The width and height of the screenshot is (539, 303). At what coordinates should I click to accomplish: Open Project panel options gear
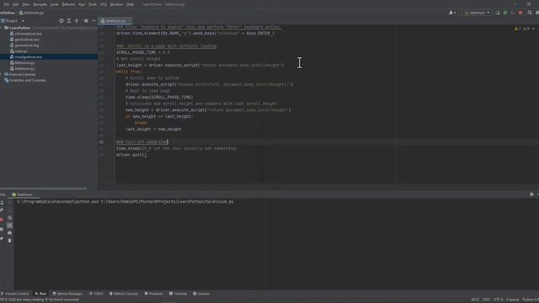[x=86, y=20]
